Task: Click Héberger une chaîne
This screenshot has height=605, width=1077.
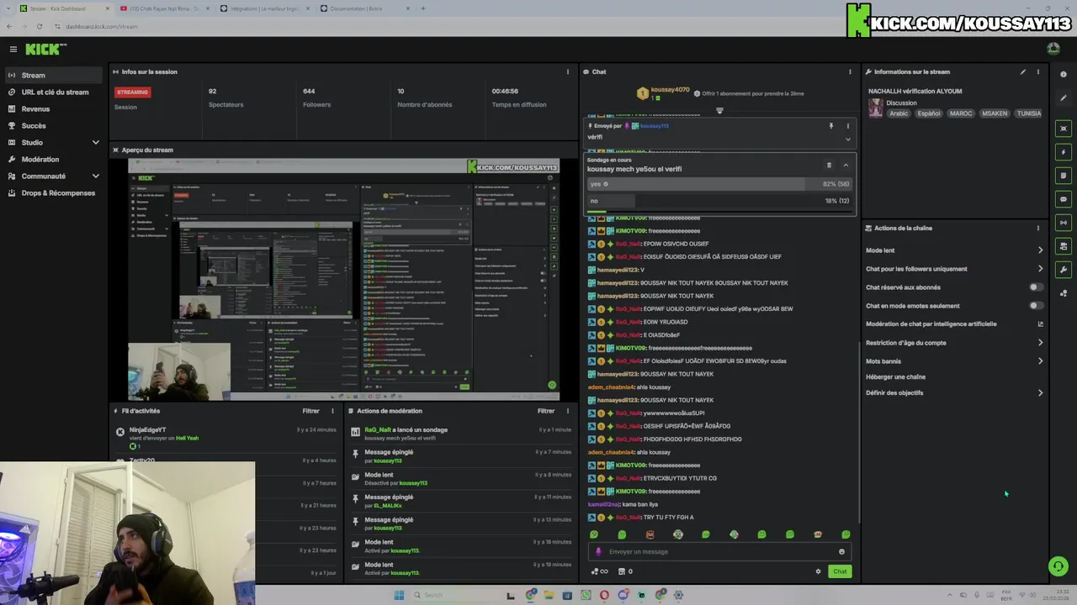Action: pos(895,377)
